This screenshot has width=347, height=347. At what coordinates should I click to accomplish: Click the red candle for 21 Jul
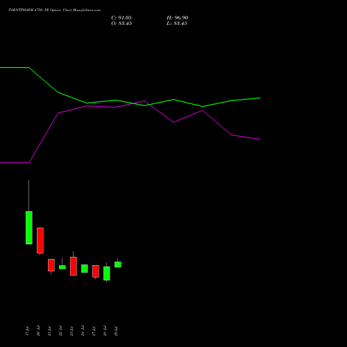pyautogui.click(x=51, y=265)
